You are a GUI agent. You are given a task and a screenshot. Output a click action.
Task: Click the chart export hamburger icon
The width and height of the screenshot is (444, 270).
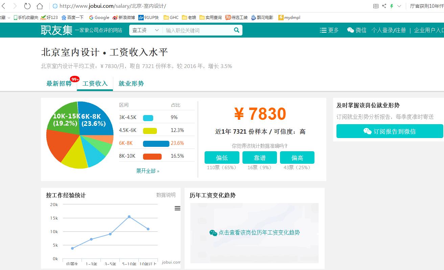pyautogui.click(x=177, y=208)
